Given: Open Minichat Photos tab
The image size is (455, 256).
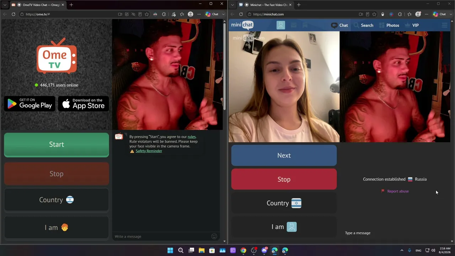Looking at the screenshot, I should (389, 25).
